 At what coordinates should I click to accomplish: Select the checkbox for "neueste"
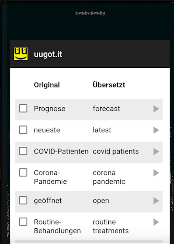[23, 130]
